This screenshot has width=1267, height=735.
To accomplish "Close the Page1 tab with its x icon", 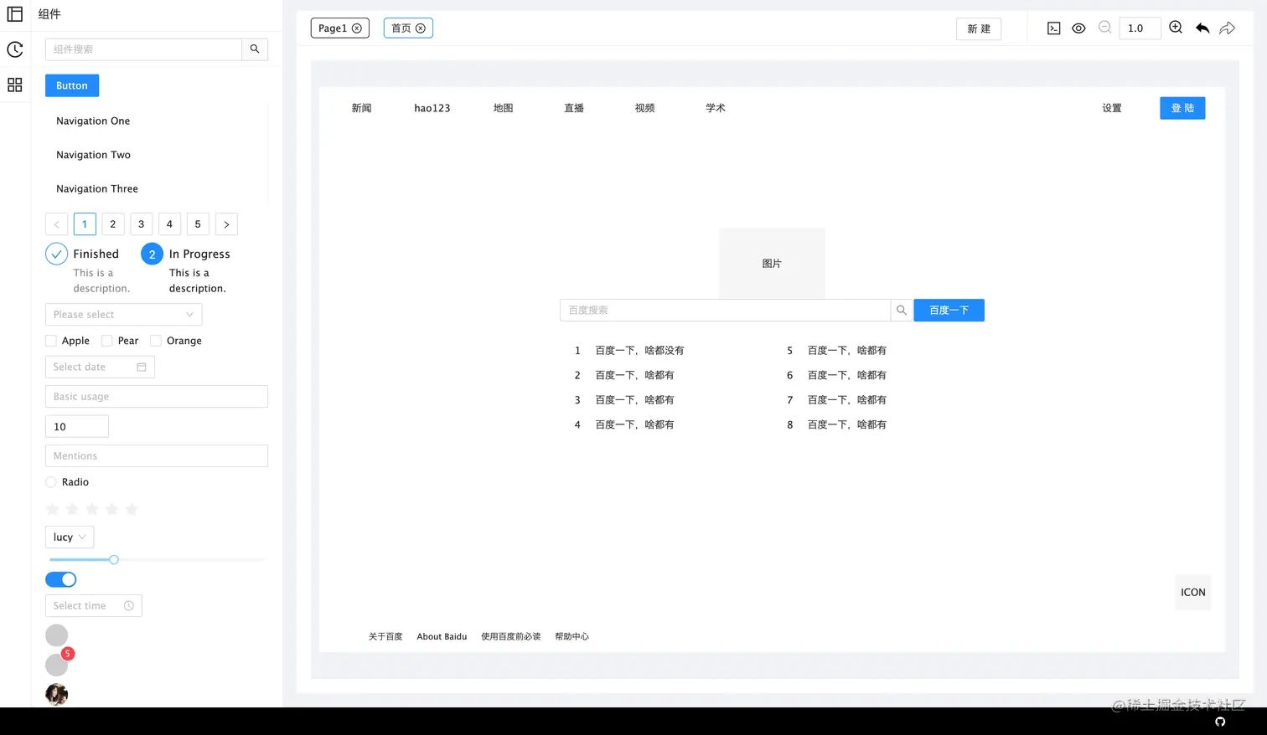I will [x=357, y=28].
